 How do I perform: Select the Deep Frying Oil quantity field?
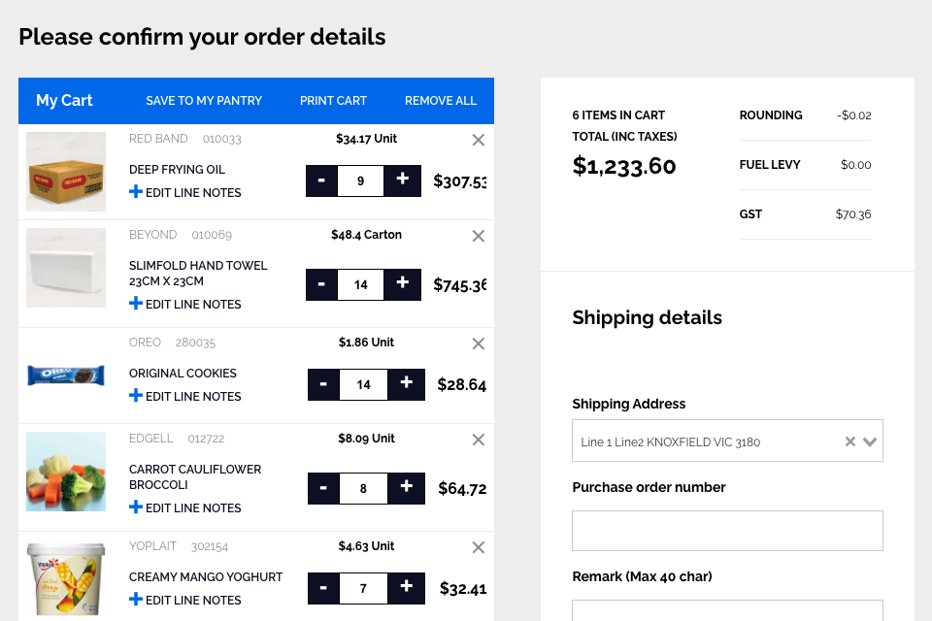[360, 180]
